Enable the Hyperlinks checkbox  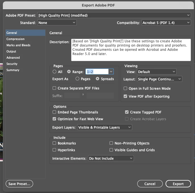(x=54, y=150)
